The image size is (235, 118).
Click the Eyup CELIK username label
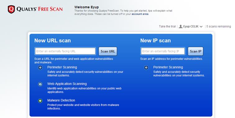click(191, 27)
